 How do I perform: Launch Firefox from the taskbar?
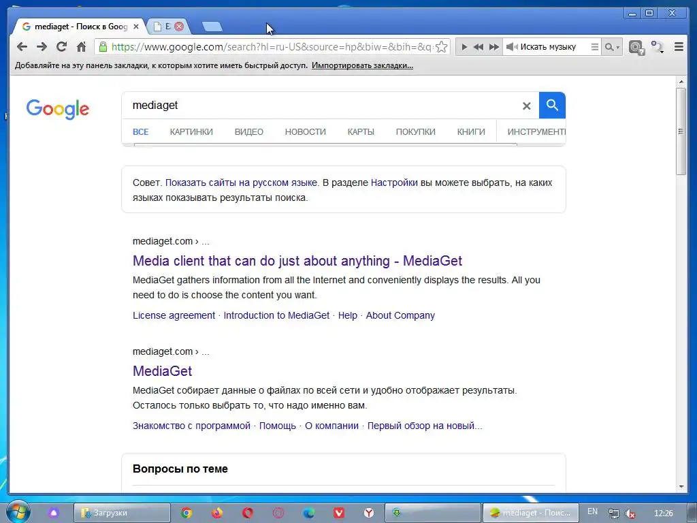[217, 513]
